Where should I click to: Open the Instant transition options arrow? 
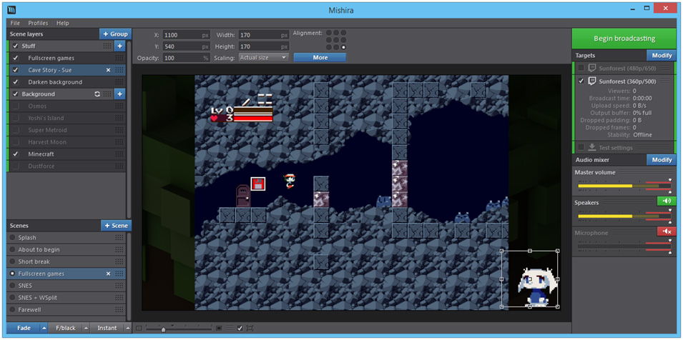coord(127,329)
